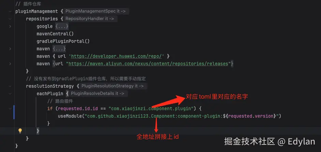Expand the folded google block arrow
Image resolution: width=321 pixels, height=152 pixels.
pyautogui.click(x=10, y=26)
